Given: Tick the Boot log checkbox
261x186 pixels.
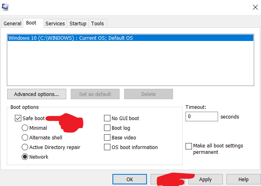Looking at the screenshot, I should (107, 128).
